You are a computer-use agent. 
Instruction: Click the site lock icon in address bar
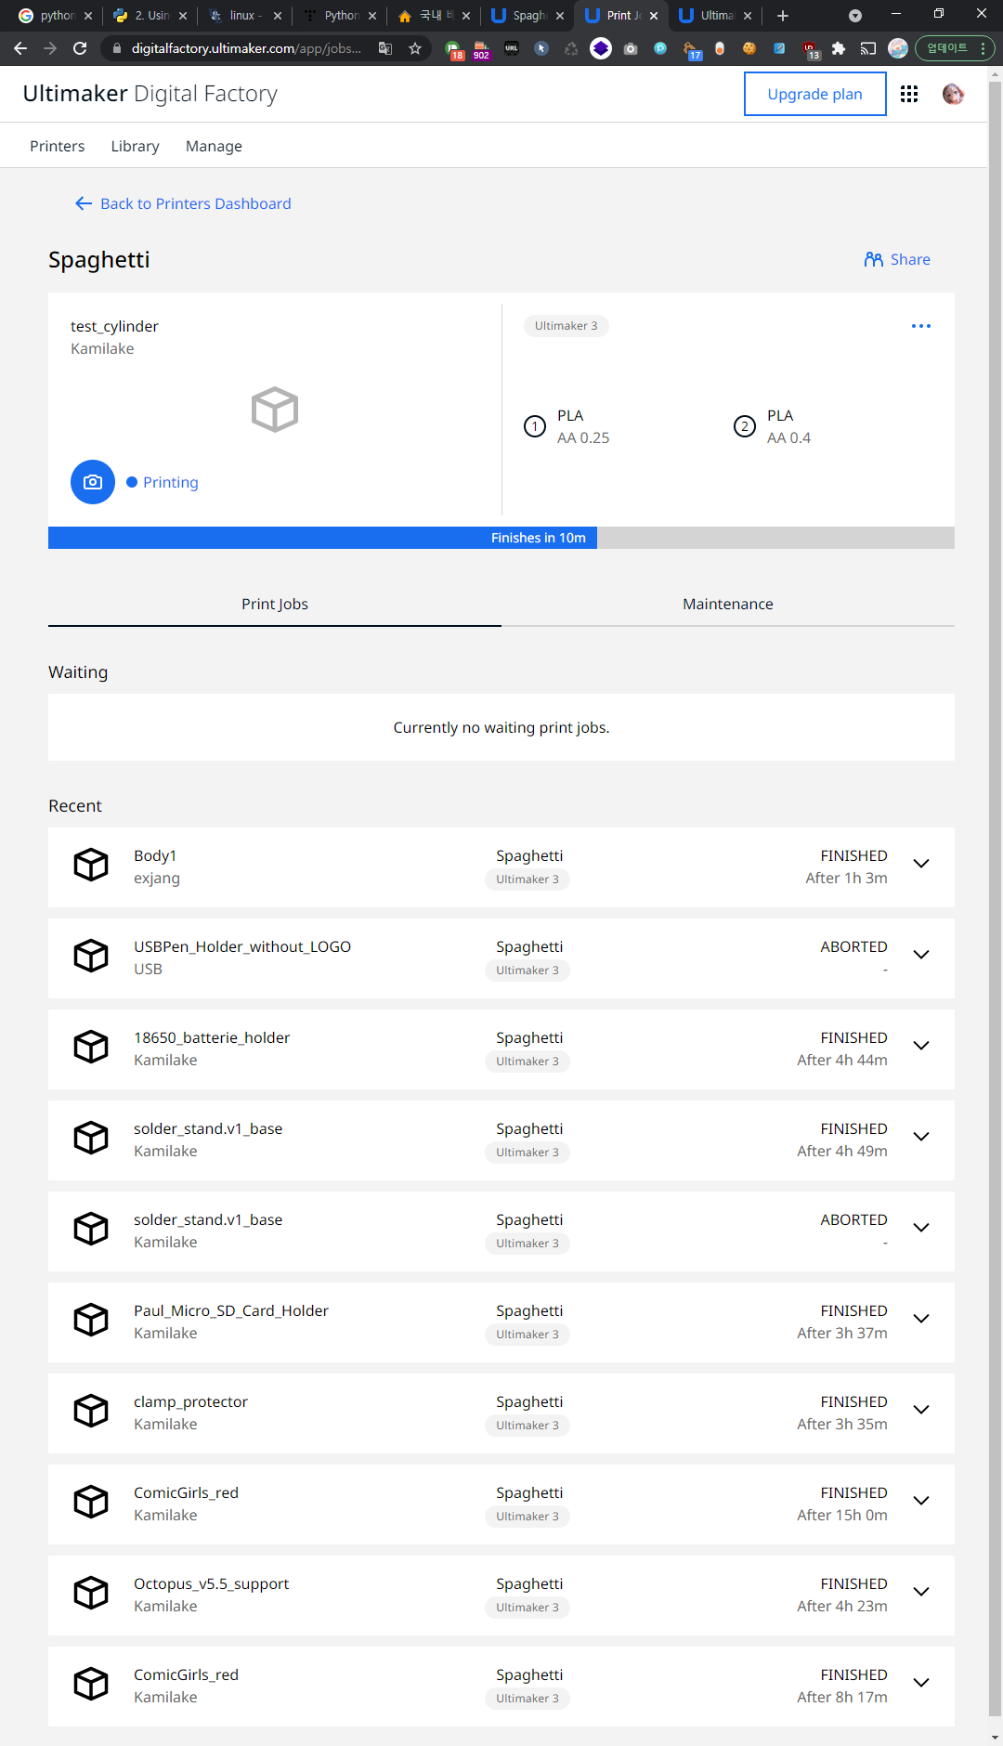[x=116, y=48]
